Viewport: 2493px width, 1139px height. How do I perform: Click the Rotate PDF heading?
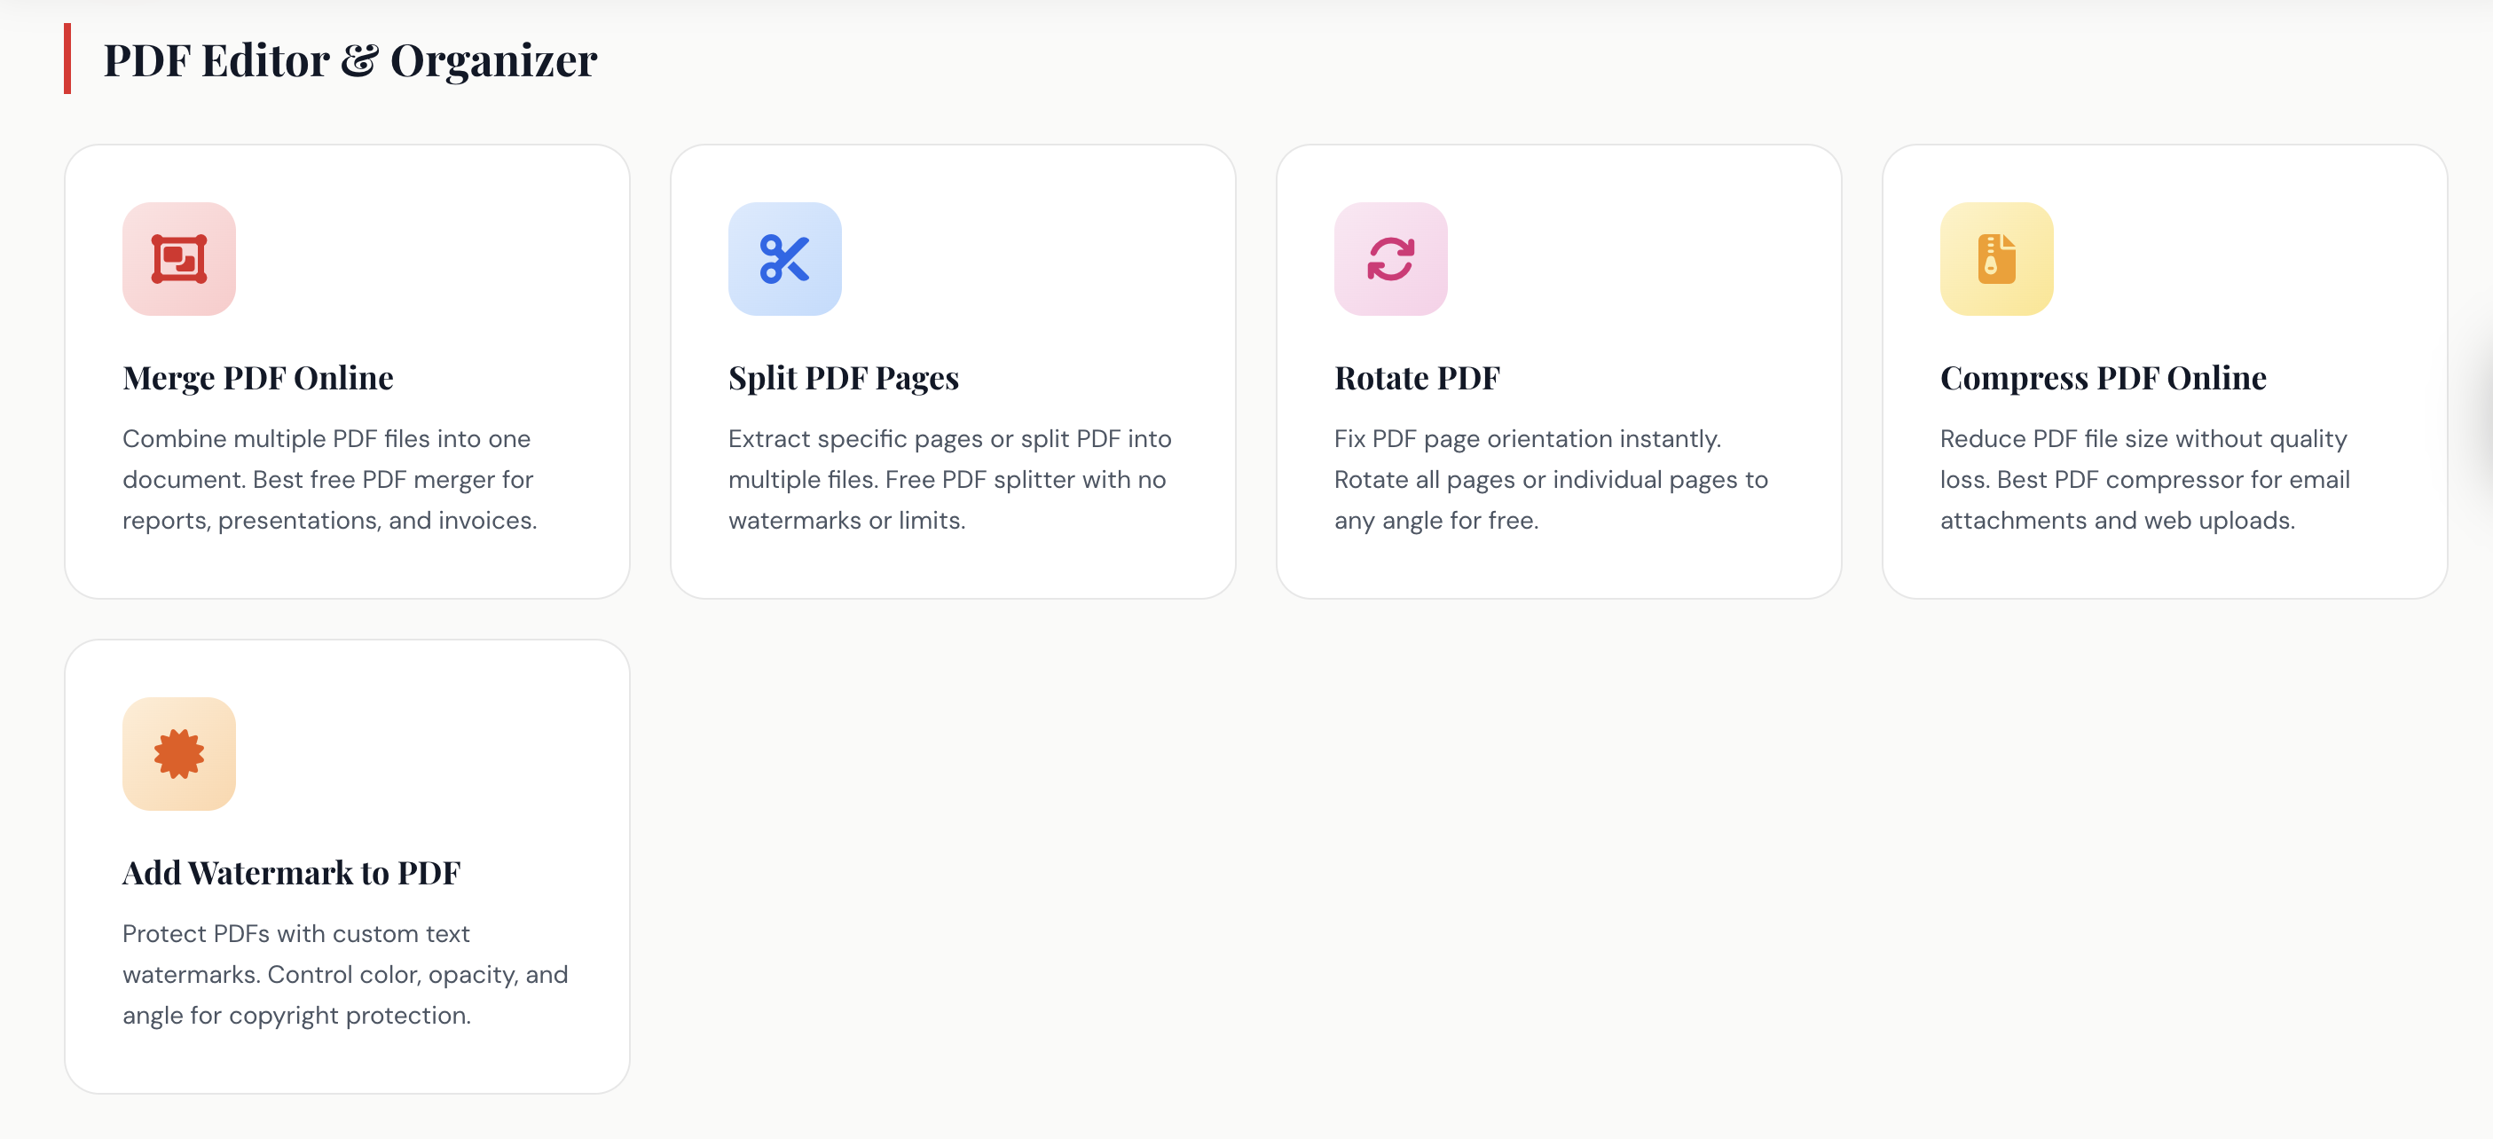coord(1416,379)
